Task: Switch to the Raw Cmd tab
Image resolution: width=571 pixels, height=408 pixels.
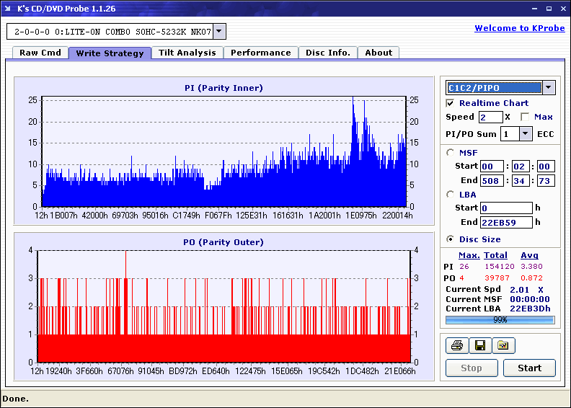Action: 40,53
